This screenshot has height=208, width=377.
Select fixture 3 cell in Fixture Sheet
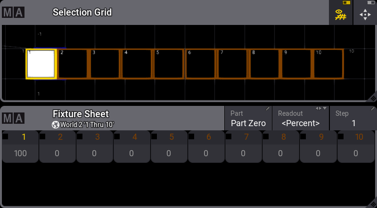click(x=95, y=147)
